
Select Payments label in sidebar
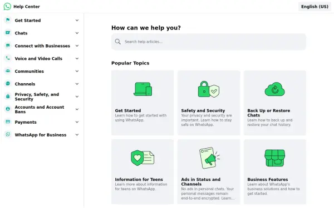tap(26, 122)
